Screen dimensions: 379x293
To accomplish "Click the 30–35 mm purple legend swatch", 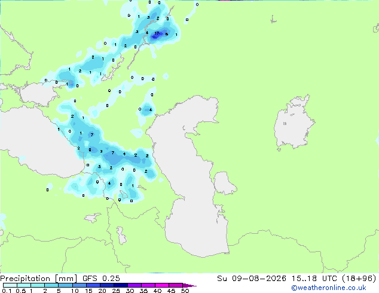I will pyautogui.click(x=135, y=285).
